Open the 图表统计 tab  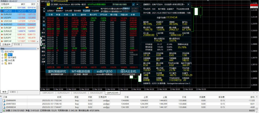(x=59, y=11)
